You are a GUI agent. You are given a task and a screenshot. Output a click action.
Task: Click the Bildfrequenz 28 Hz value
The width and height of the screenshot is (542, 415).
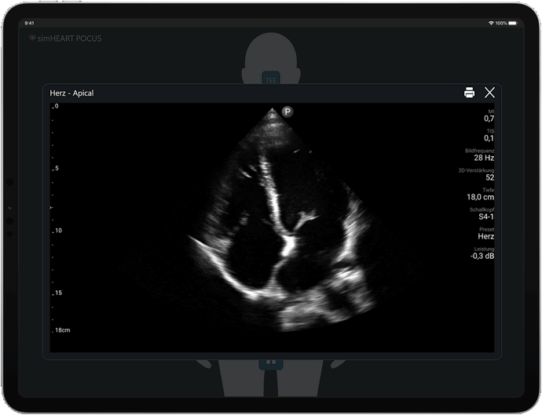(x=484, y=158)
